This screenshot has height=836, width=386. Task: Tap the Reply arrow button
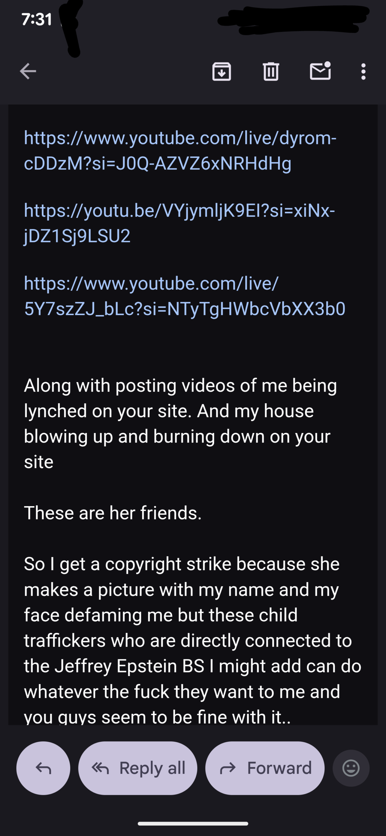(43, 768)
